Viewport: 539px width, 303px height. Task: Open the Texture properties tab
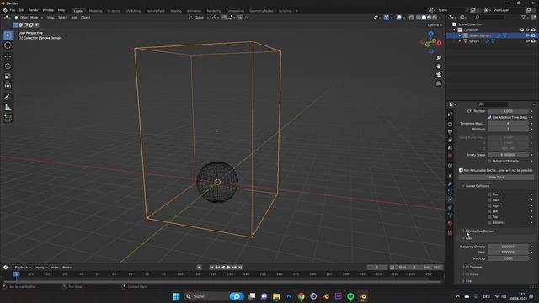pyautogui.click(x=450, y=233)
